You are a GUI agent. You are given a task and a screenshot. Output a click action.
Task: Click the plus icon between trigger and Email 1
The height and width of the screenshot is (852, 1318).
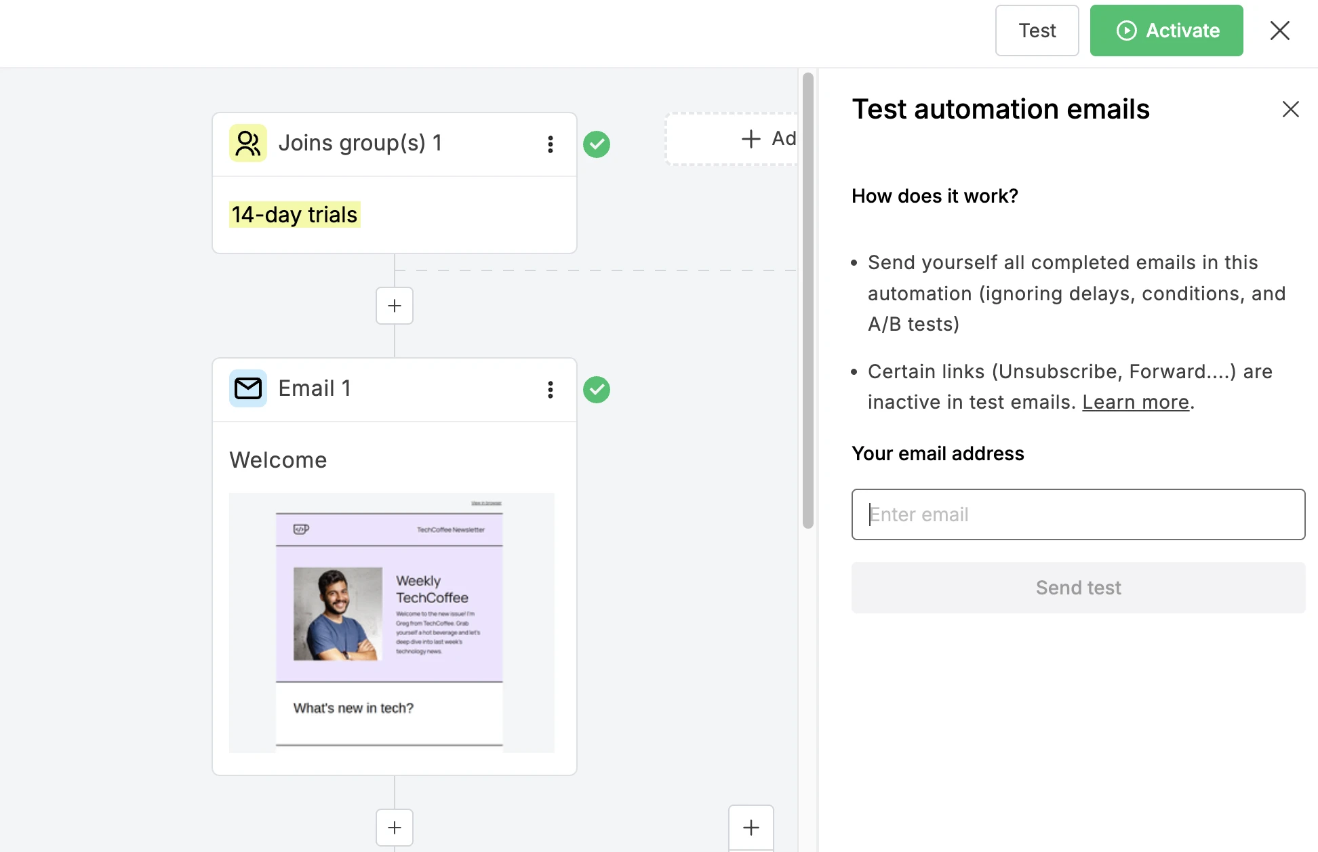(394, 306)
